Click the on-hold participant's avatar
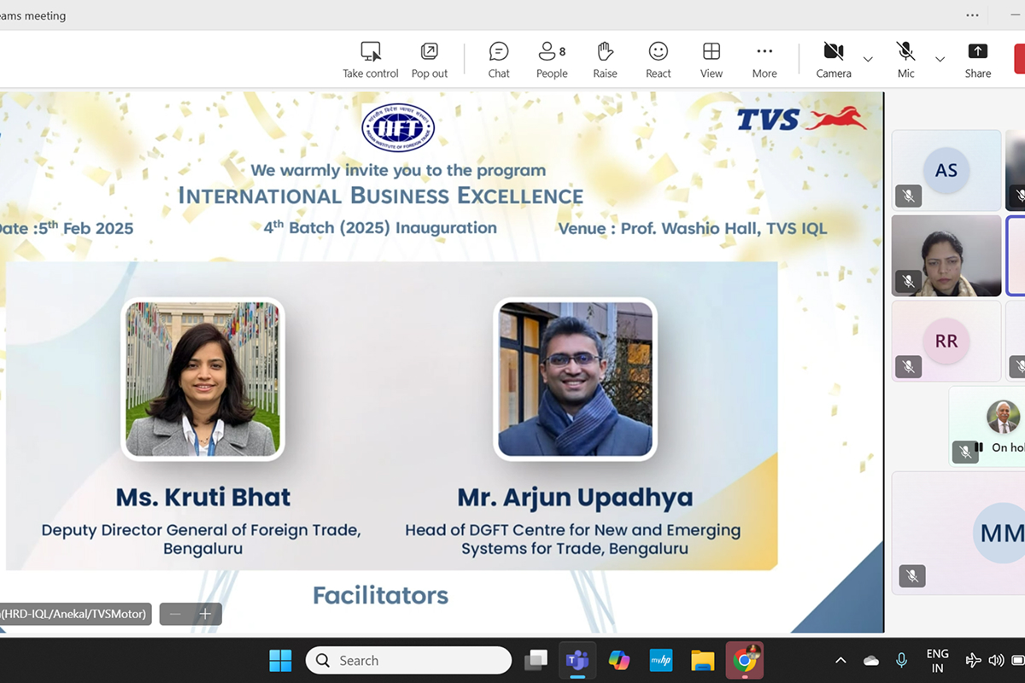Image resolution: width=1025 pixels, height=683 pixels. pyautogui.click(x=1003, y=417)
